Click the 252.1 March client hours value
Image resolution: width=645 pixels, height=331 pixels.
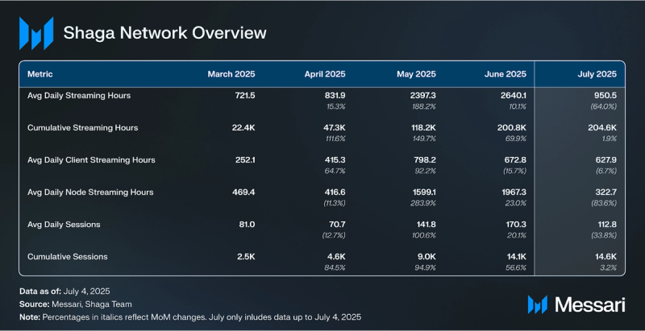[x=244, y=160]
